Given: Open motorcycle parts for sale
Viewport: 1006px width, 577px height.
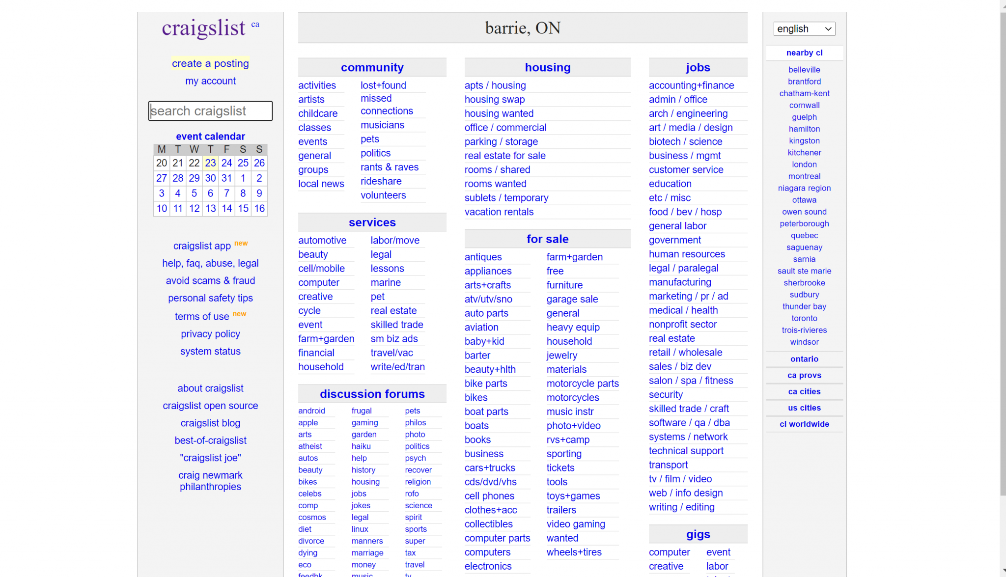Looking at the screenshot, I should [583, 384].
